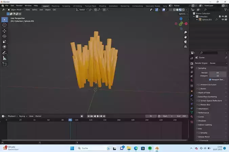Click the red X axis gizmo
The image size is (229, 152).
[186, 24]
